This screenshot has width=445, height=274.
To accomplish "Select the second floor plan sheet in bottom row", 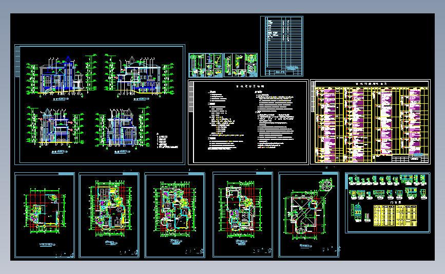I will coord(109,215).
